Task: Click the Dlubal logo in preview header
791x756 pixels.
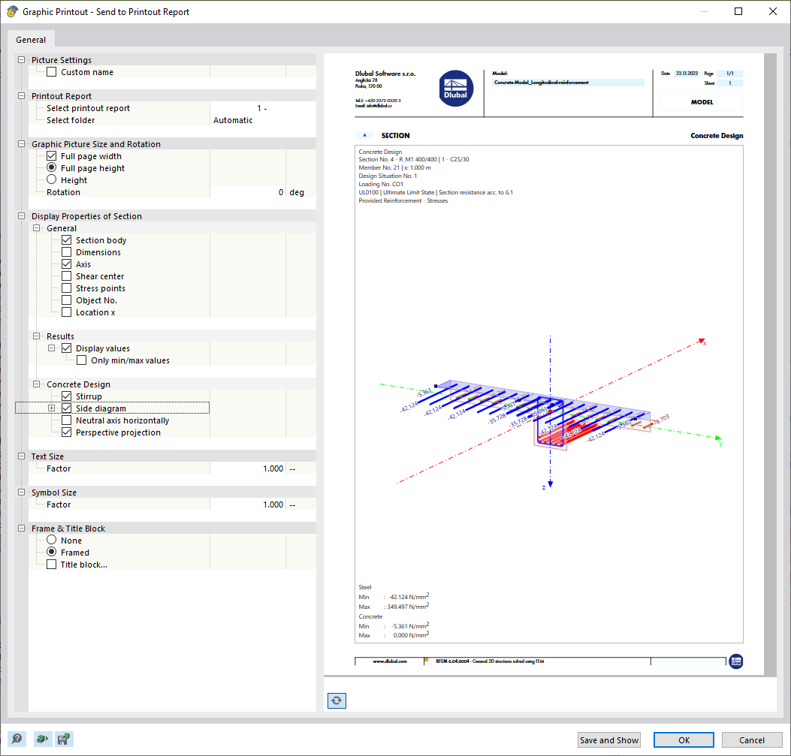Action: 455,88
